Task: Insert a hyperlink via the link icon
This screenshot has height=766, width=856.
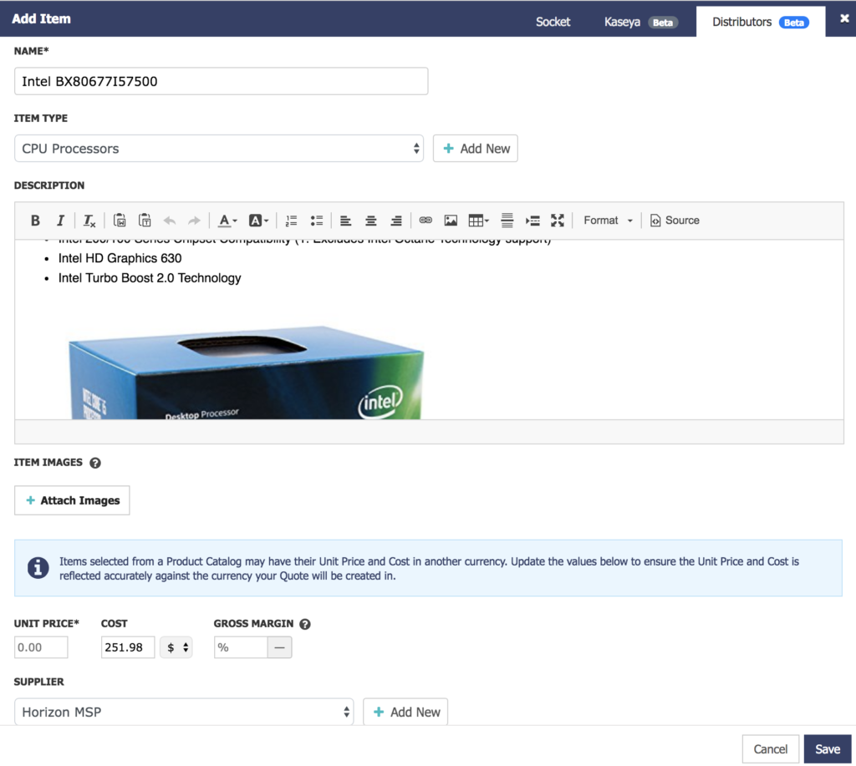Action: point(425,221)
